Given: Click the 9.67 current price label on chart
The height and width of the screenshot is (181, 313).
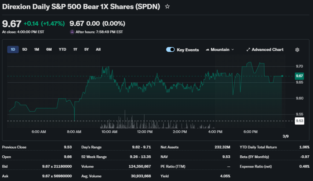Looking at the screenshot, I should click(x=299, y=76).
